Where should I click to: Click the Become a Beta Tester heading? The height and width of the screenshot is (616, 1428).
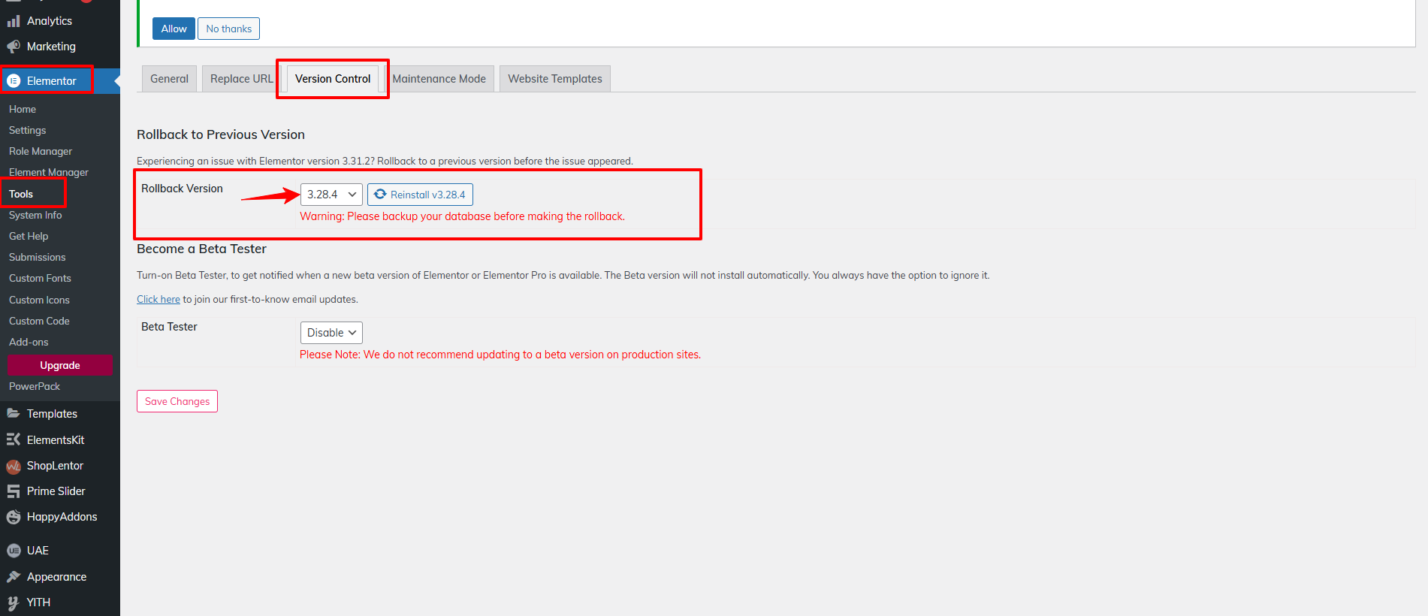click(201, 249)
